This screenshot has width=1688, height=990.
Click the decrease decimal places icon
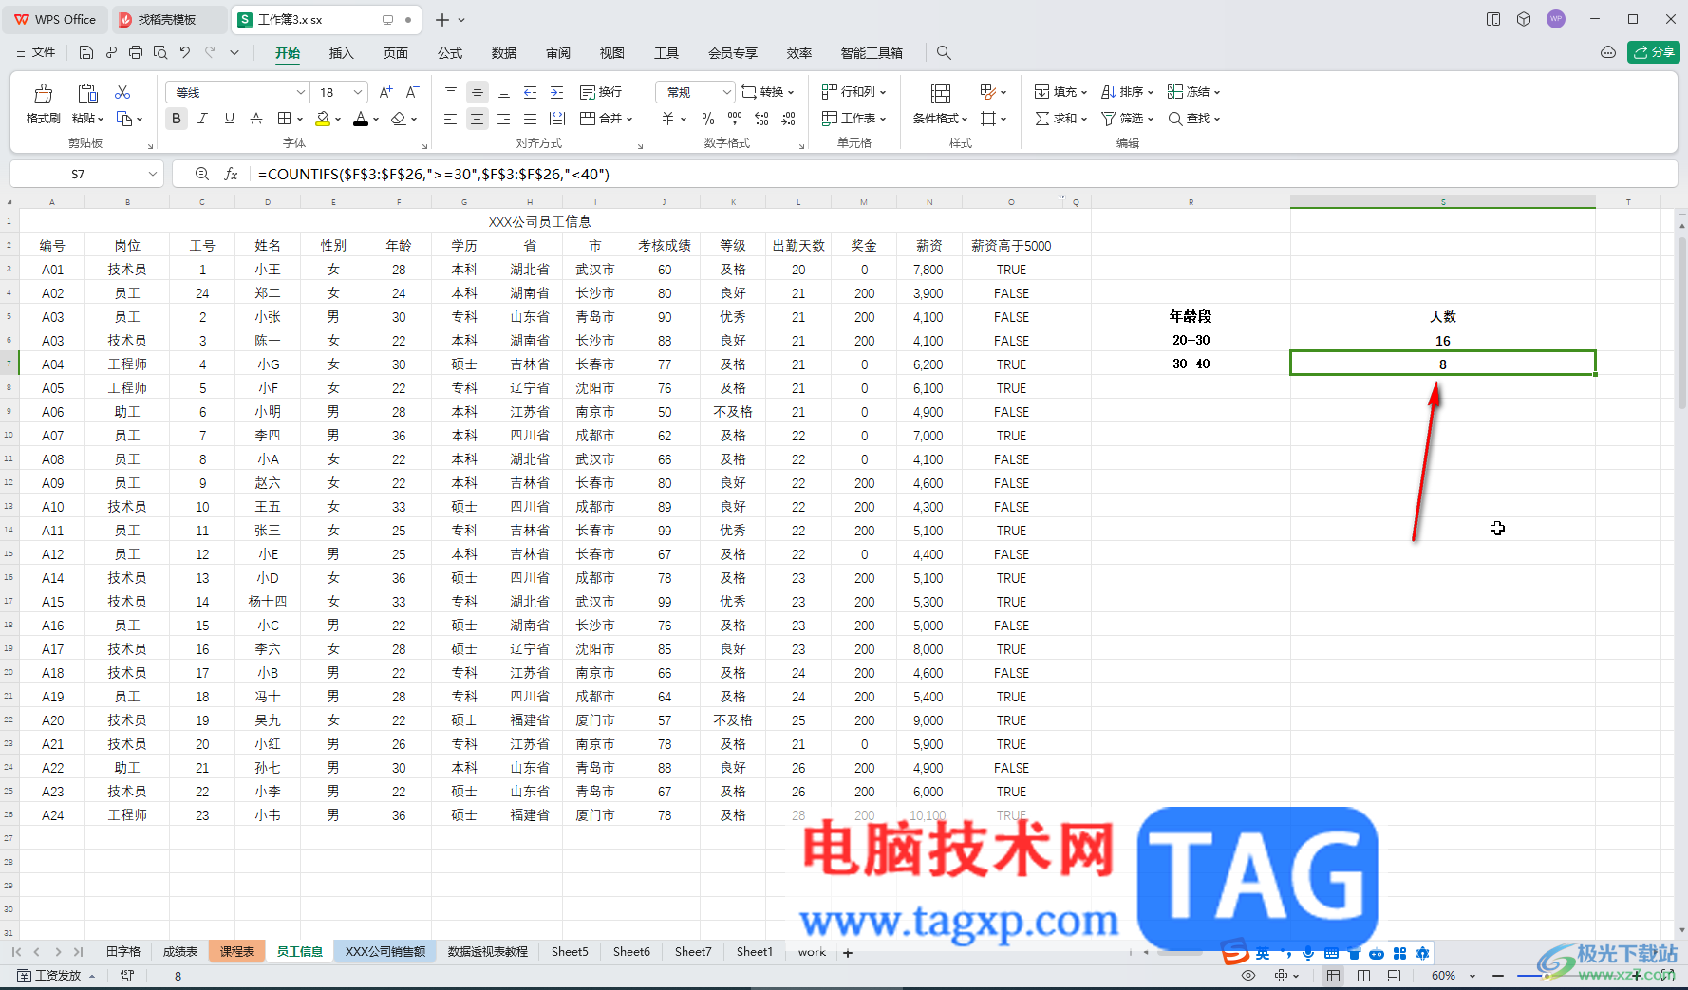tap(789, 119)
